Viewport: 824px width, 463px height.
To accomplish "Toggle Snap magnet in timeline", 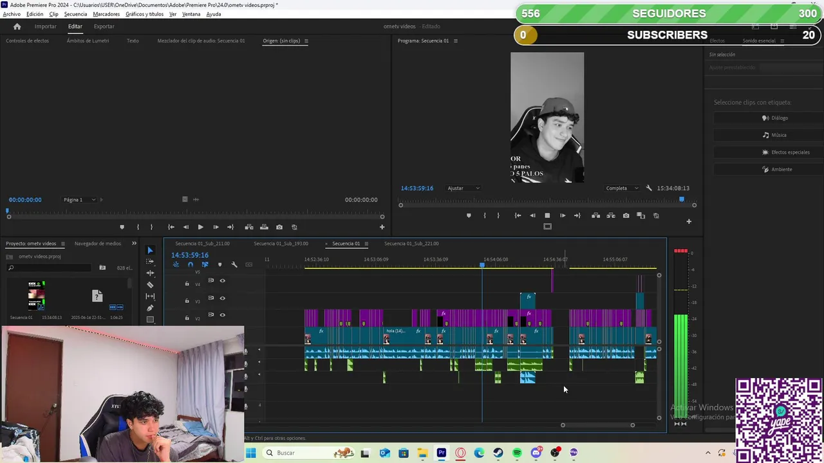I will [x=191, y=264].
